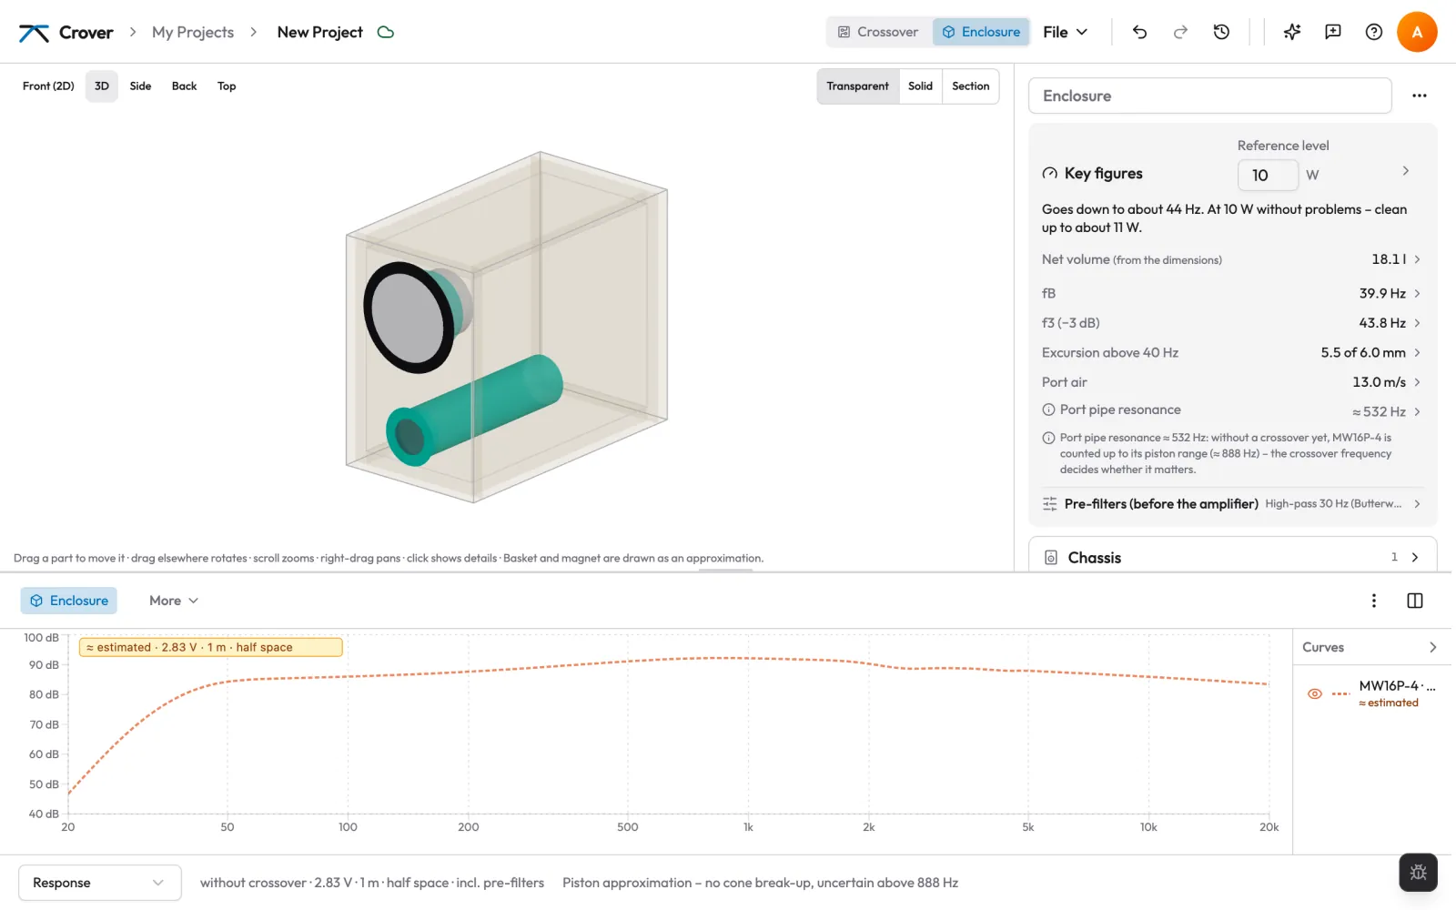Open the More dropdown in chart panel

(x=174, y=601)
